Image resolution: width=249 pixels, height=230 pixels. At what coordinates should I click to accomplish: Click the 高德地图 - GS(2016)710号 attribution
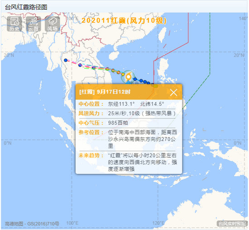[32, 224]
